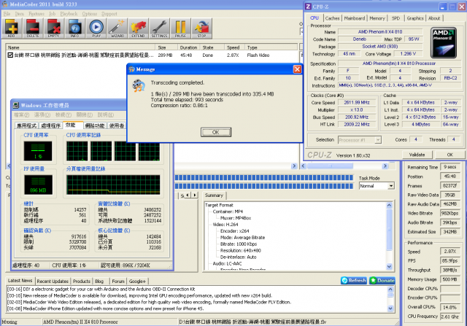Click the Refresh button in news panel
The height and width of the screenshot is (326, 467).
tap(354, 281)
